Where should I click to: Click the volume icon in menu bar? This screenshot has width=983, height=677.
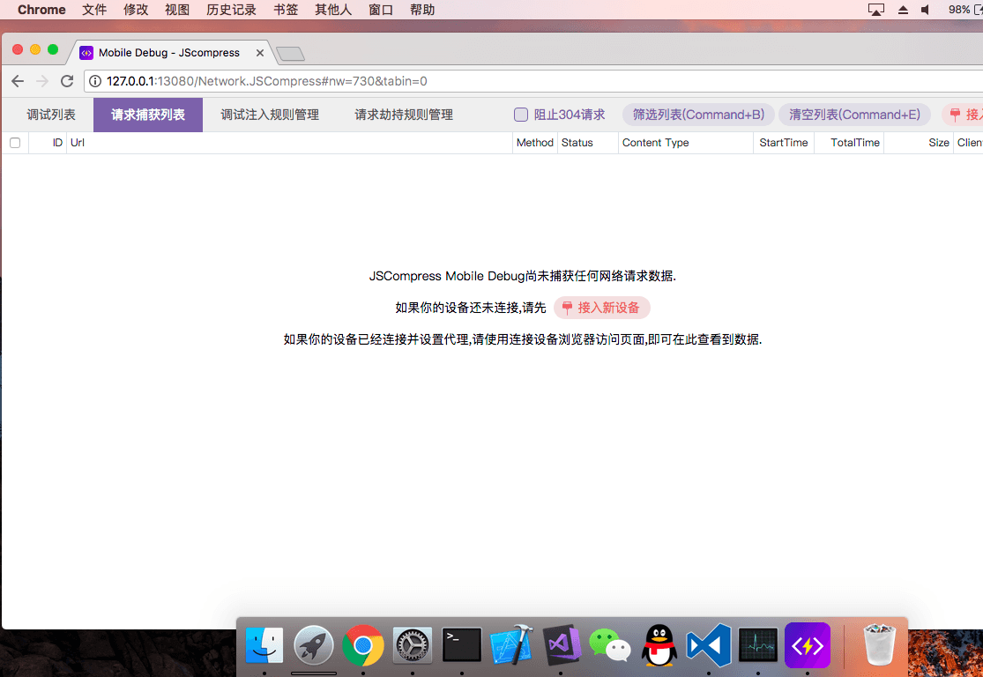tap(926, 10)
